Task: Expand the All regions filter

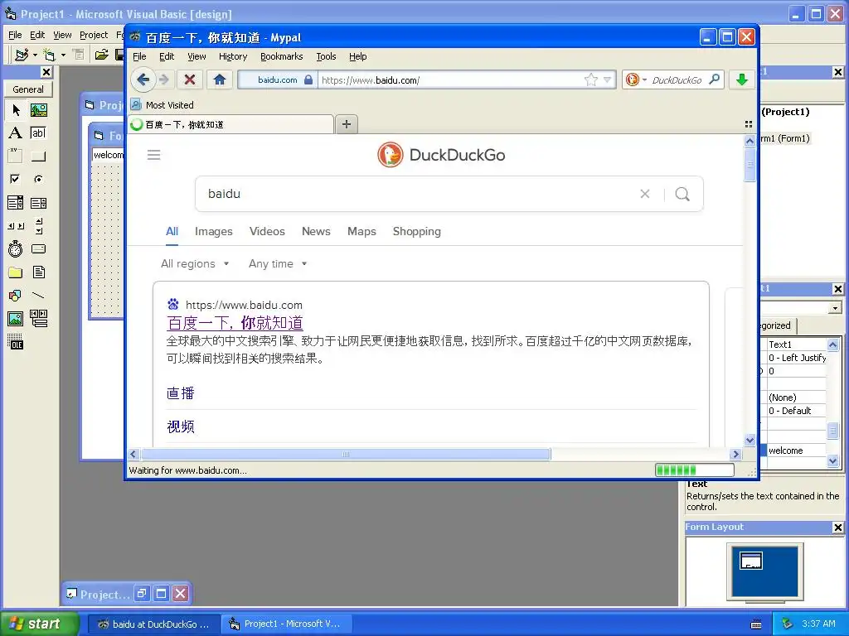Action: point(195,264)
